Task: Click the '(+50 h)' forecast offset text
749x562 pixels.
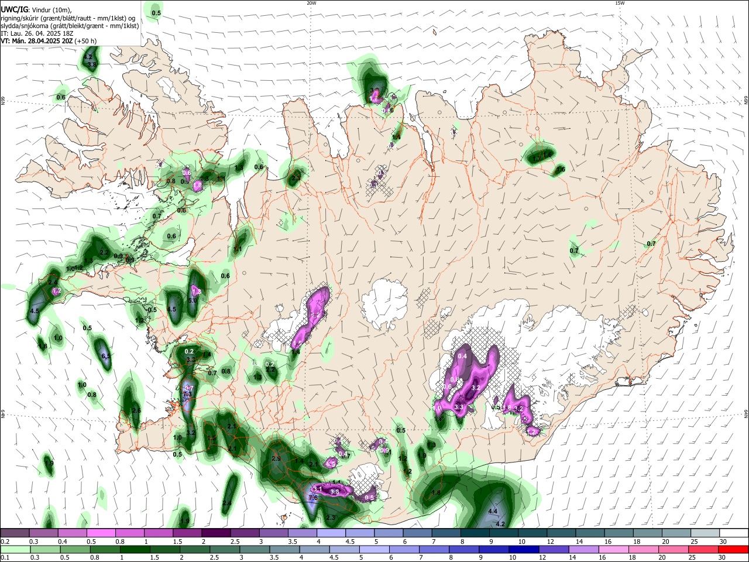Action: pos(85,41)
